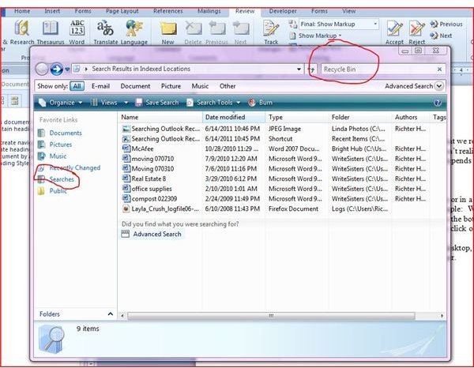Open Help with the question mark icon
The image size is (474, 368).
438,103
